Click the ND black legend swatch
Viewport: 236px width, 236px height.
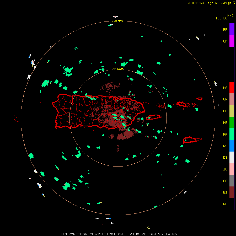(x=232, y=204)
